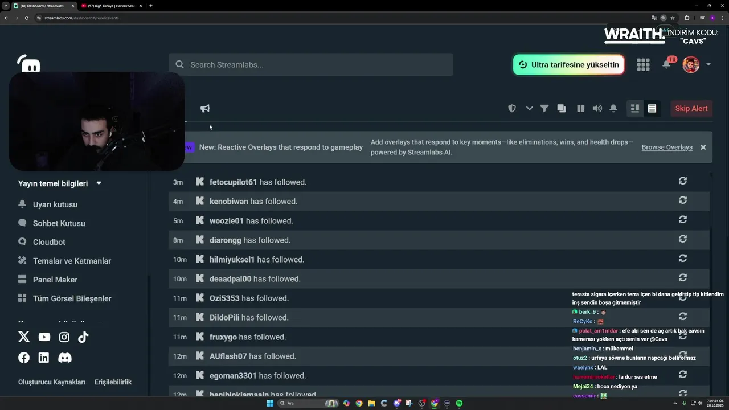This screenshot has height=410, width=729.
Task: Open Panel Maker in the sidebar
Action: click(x=48, y=280)
